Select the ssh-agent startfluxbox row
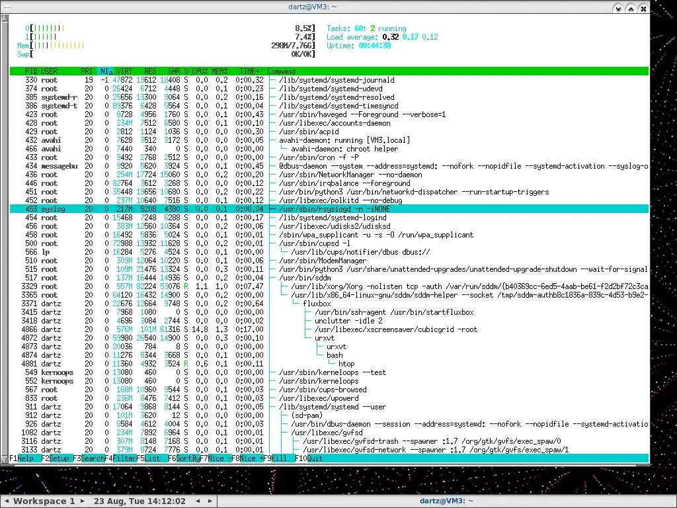Image resolution: width=677 pixels, height=508 pixels. tap(329, 312)
